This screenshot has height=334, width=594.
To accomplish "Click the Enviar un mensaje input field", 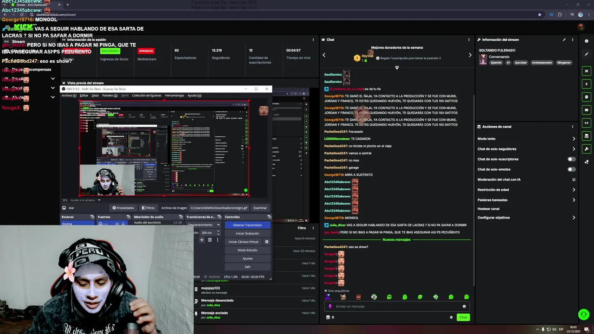I will [x=397, y=306].
